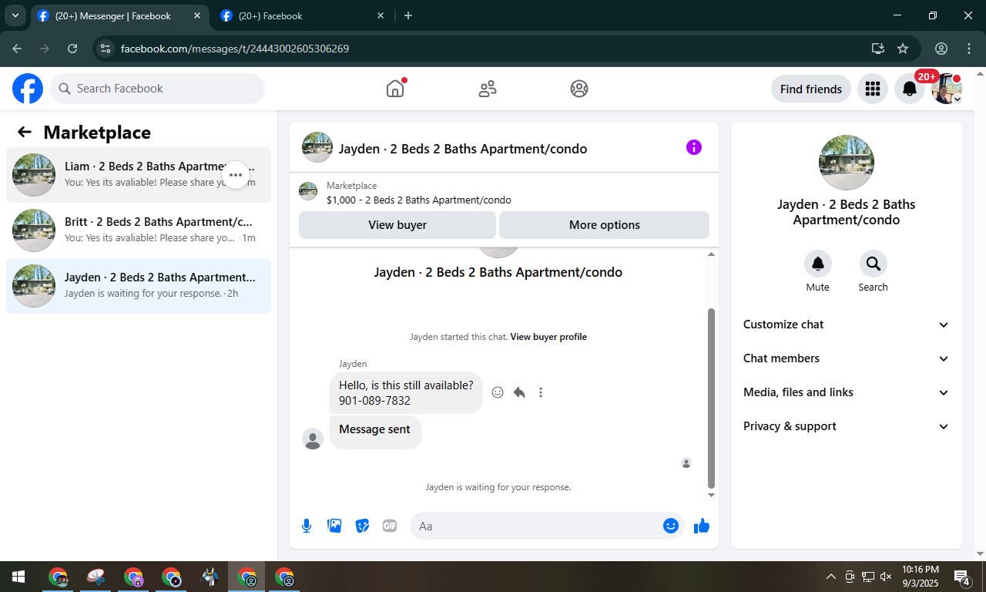This screenshot has height=592, width=986.
Task: Open Chrome menu three dots
Action: (x=969, y=49)
